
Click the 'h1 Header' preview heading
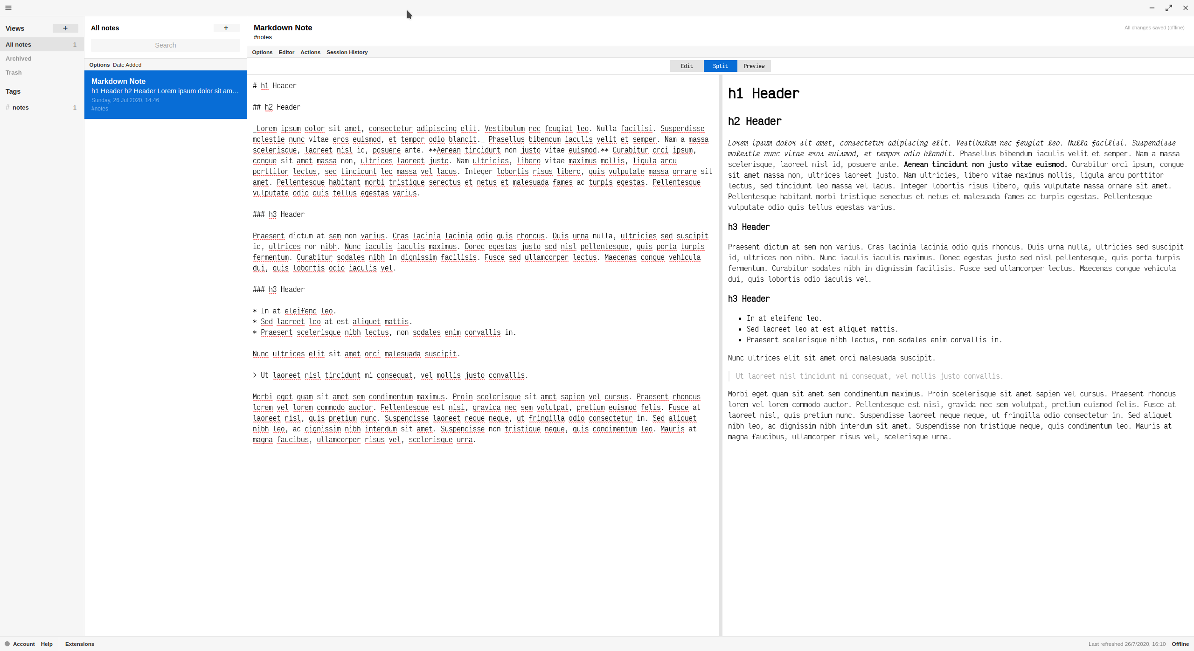point(764,94)
